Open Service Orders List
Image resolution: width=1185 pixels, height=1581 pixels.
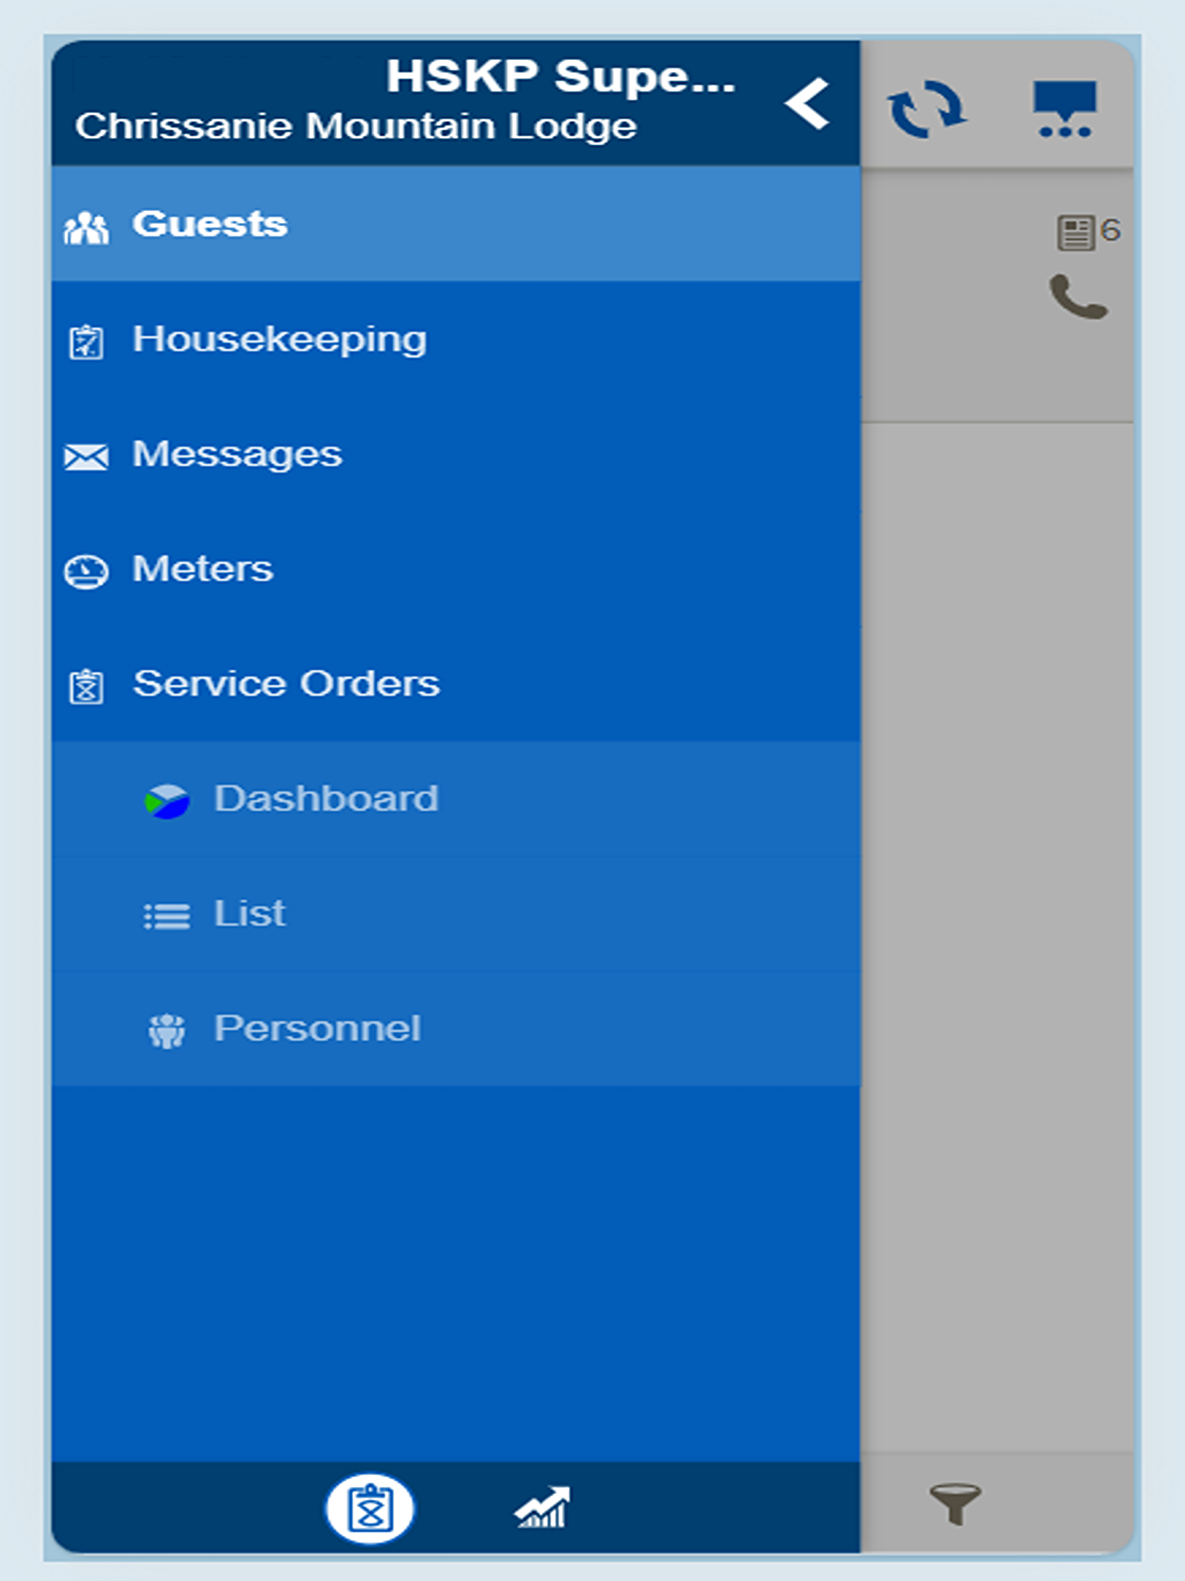tap(249, 913)
